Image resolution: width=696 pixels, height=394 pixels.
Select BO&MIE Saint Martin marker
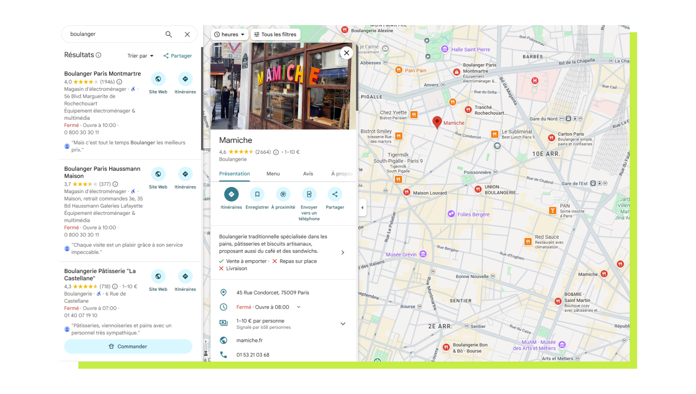pos(558,301)
